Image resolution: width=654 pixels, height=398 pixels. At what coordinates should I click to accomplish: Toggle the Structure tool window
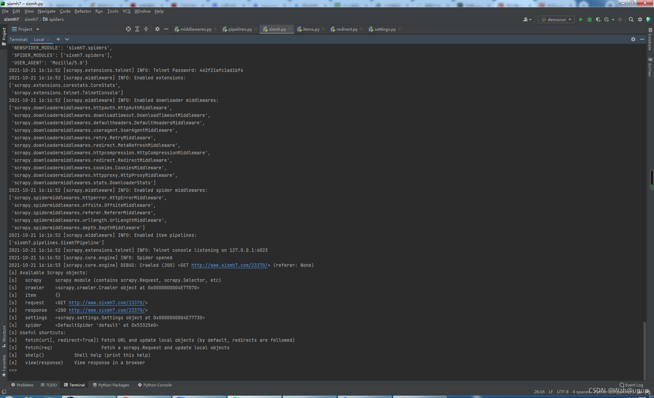[x=4, y=336]
